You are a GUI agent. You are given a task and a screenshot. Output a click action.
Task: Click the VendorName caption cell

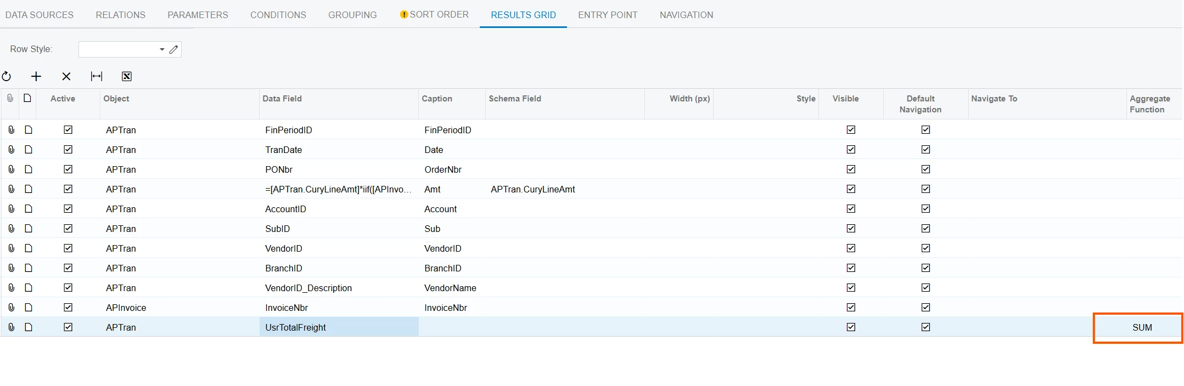[x=452, y=288]
